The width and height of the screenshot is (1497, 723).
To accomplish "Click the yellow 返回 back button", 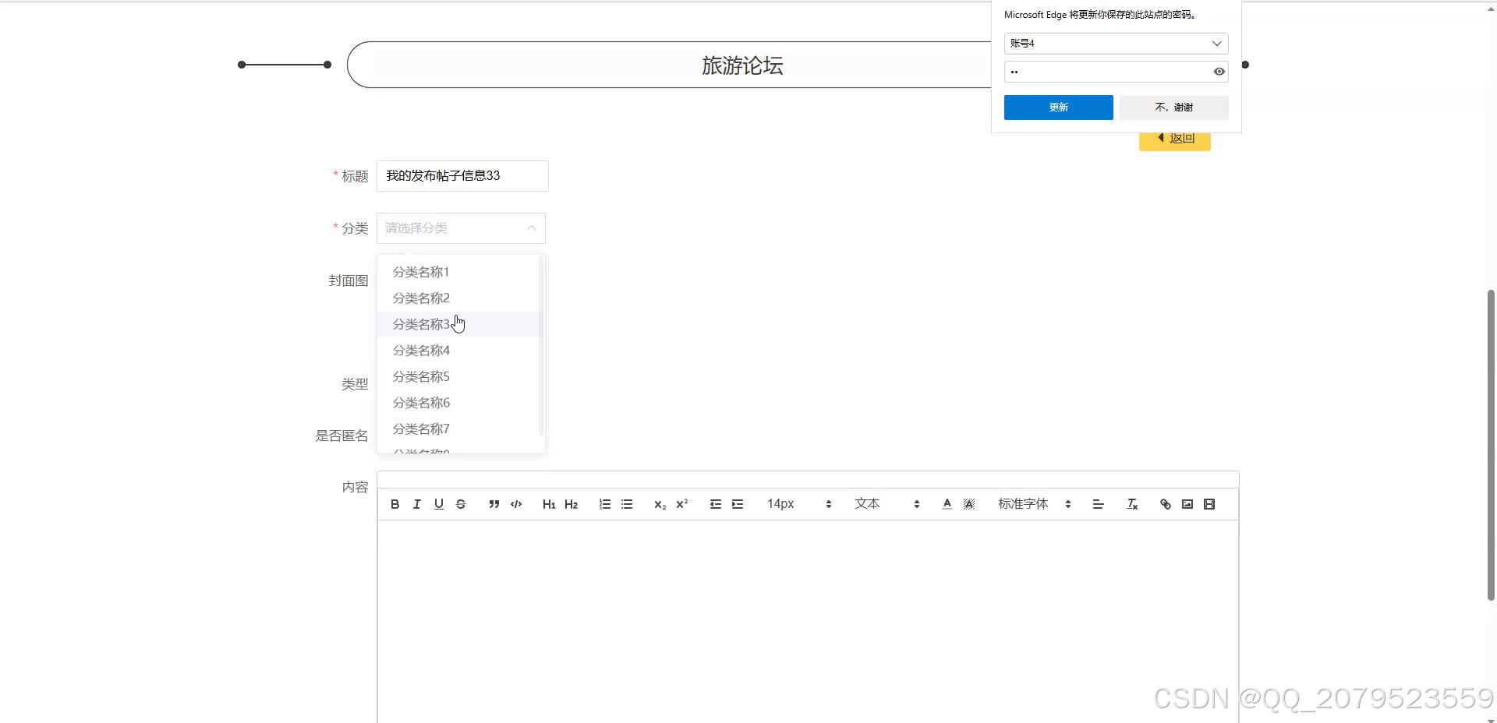I will coord(1174,140).
